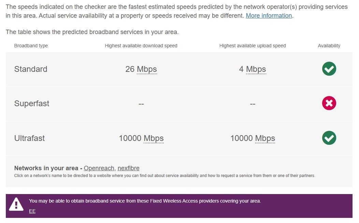Select the Ultrafast broadband row label
The width and height of the screenshot is (359, 223).
pyautogui.click(x=30, y=138)
